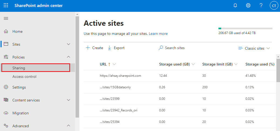Click the Migration cloud icon
Screen dimensions: 280x131
6,113
